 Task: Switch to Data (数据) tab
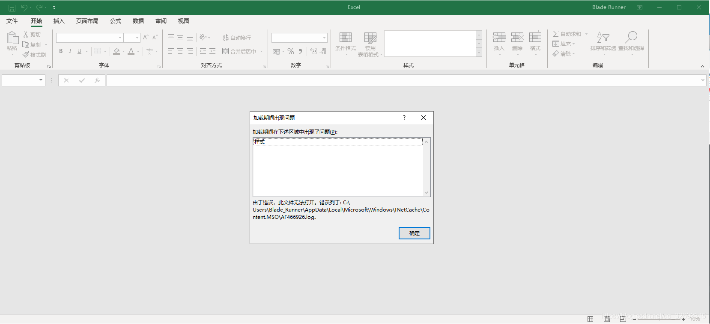coord(138,21)
